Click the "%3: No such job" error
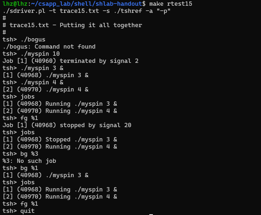Screen dimensions: 261x215 click(29, 161)
